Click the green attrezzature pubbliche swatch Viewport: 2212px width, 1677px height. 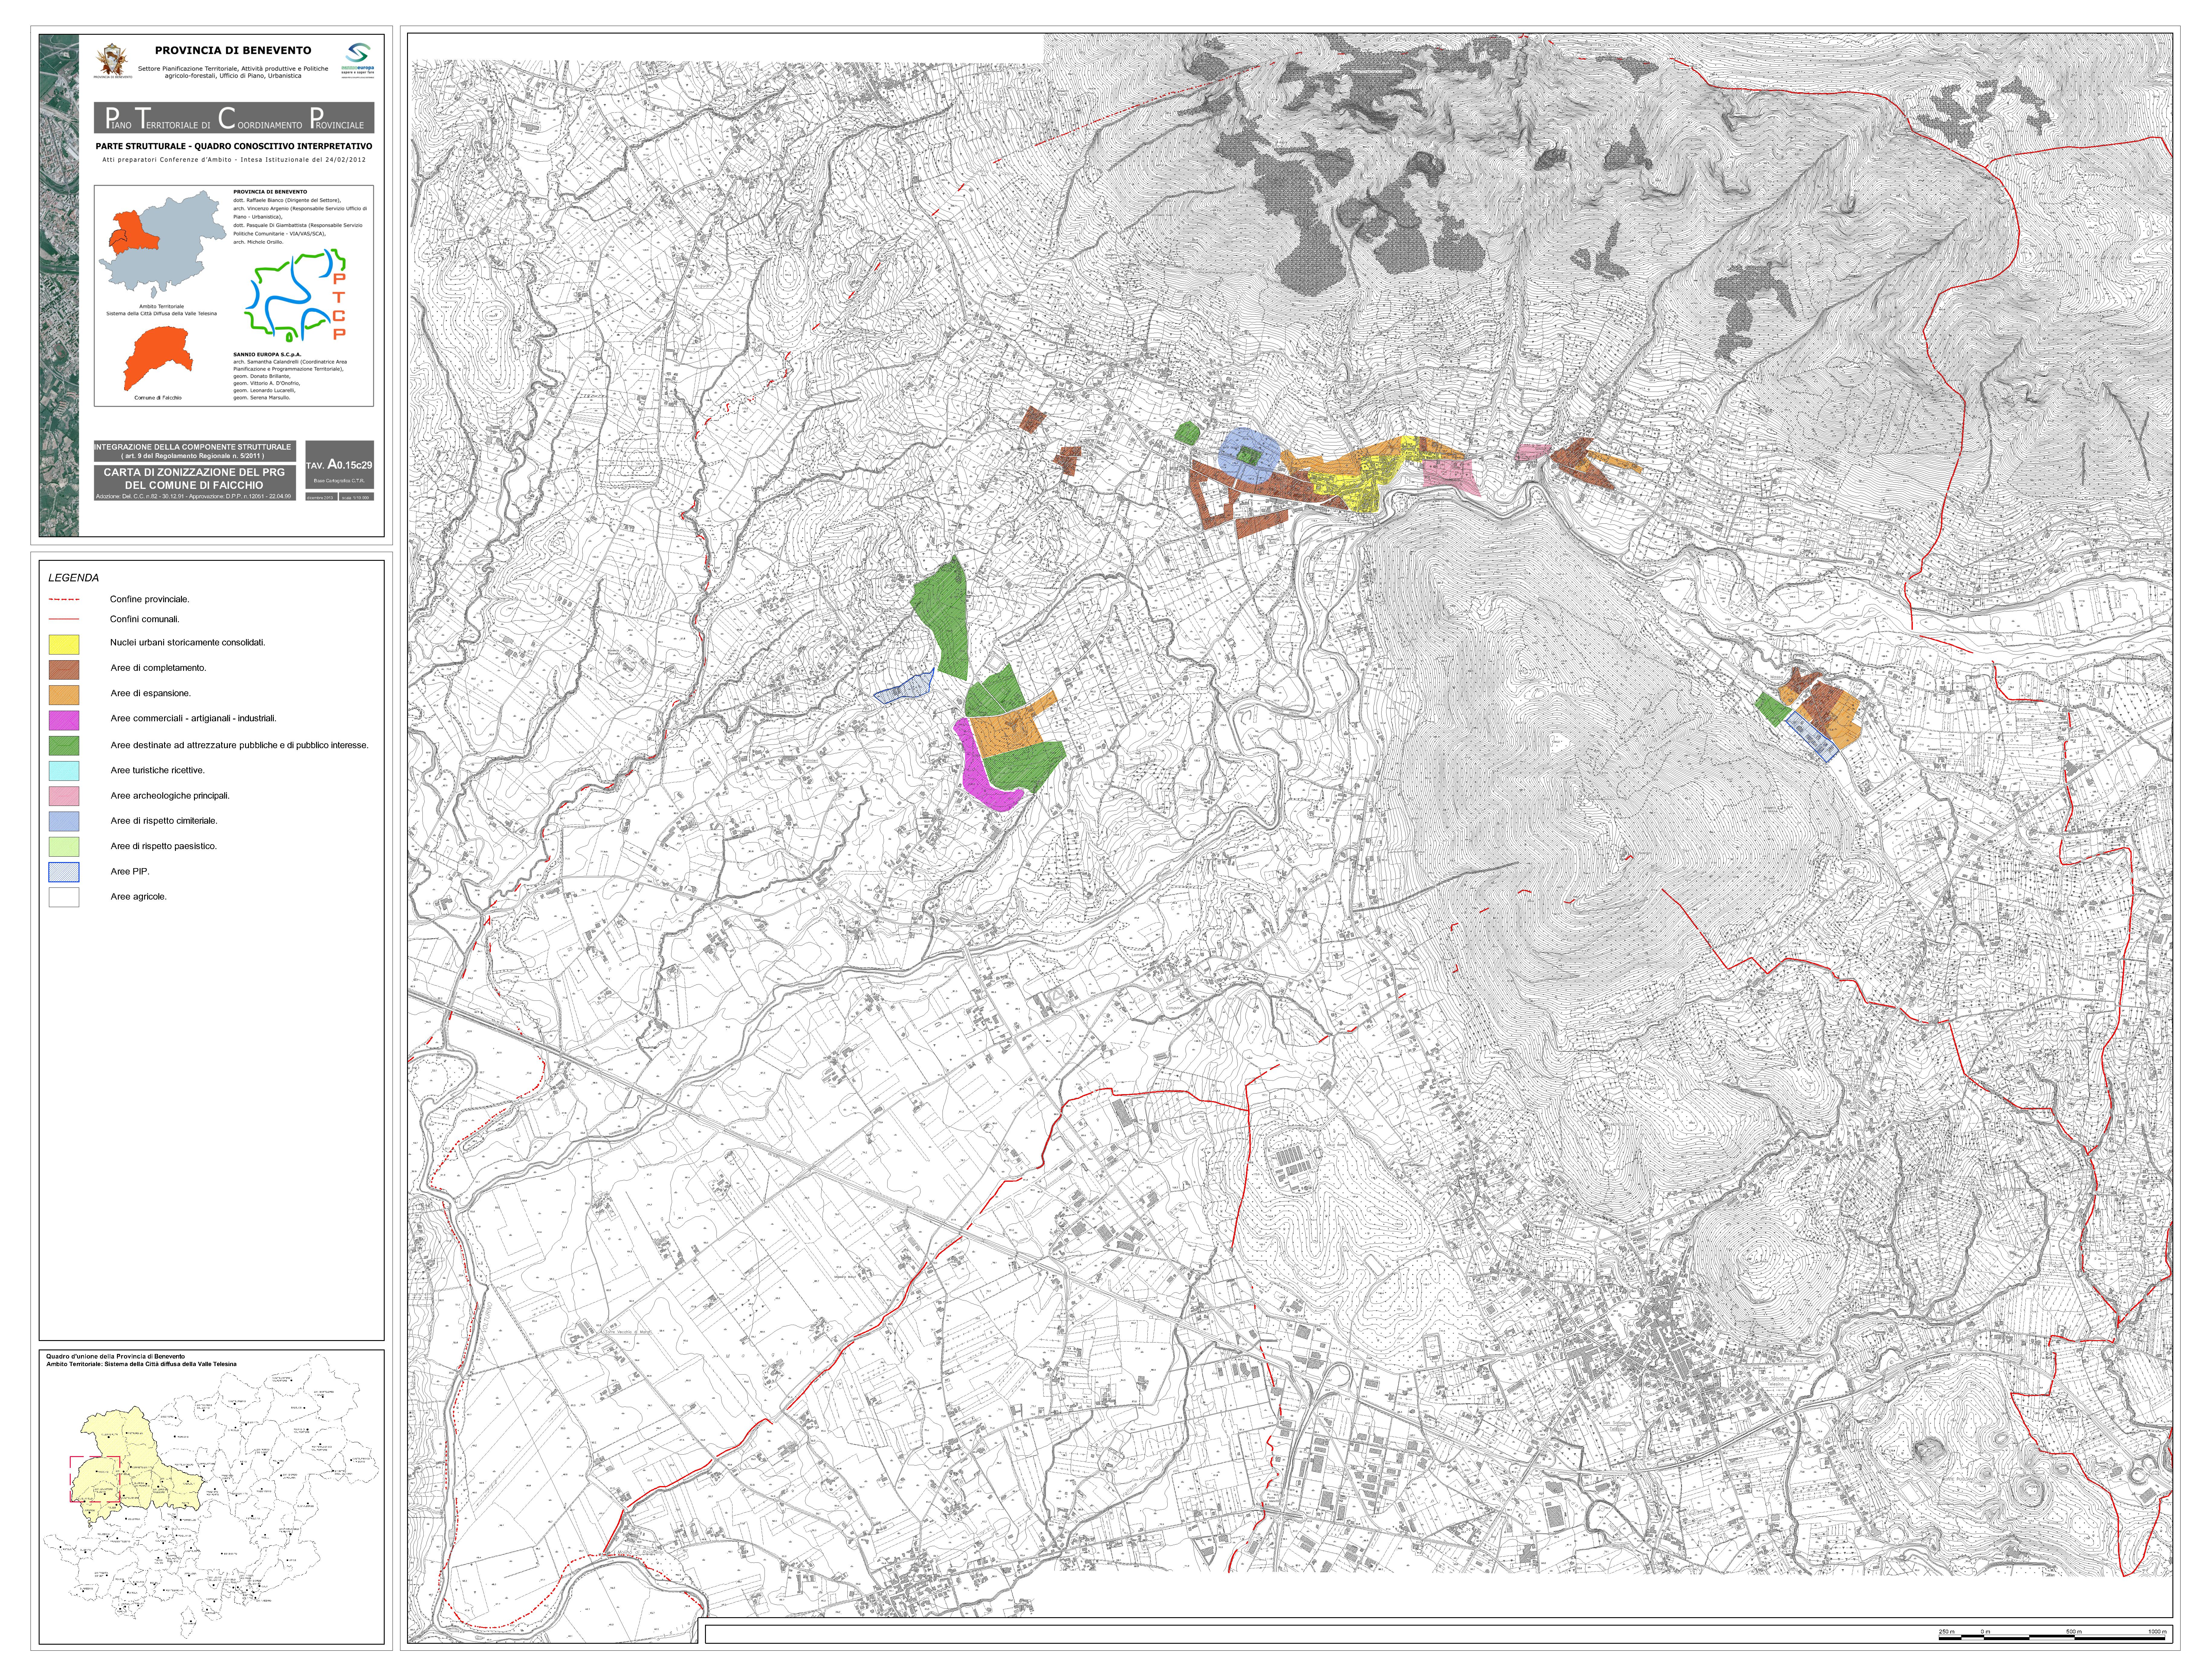click(64, 746)
